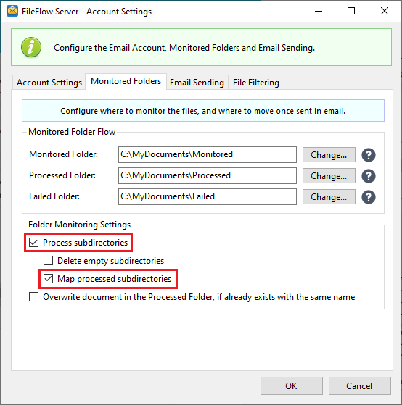Open the Email Sending tab
The image size is (402, 405).
click(x=197, y=83)
